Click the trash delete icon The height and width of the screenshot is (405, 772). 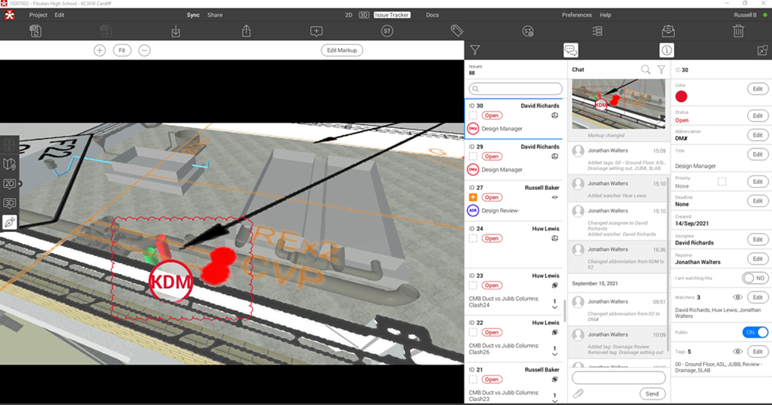pyautogui.click(x=738, y=31)
